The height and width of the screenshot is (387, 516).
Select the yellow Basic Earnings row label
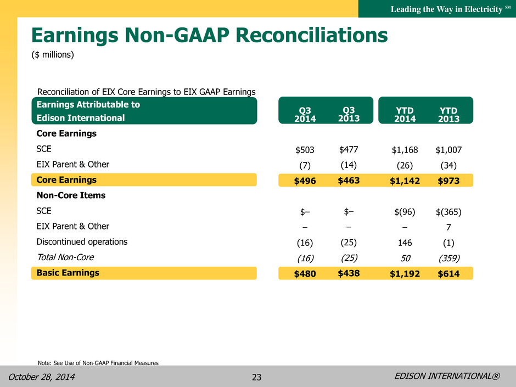point(144,273)
